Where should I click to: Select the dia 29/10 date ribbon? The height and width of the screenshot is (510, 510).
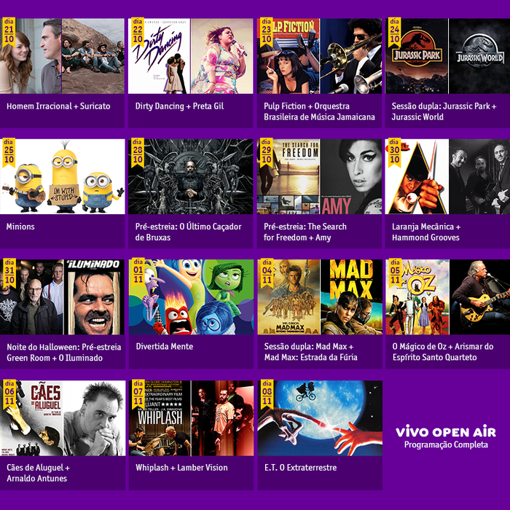pyautogui.click(x=267, y=152)
